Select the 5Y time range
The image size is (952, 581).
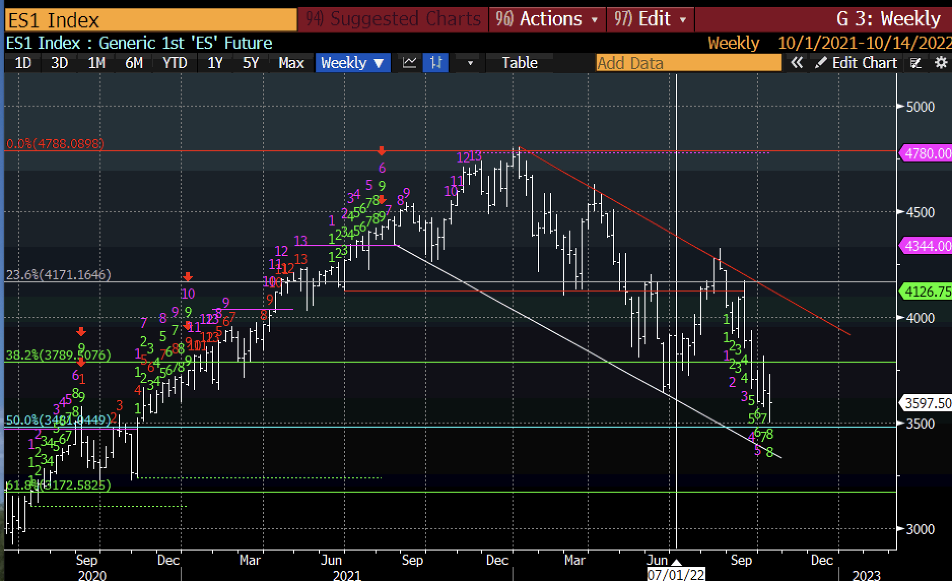[x=251, y=63]
